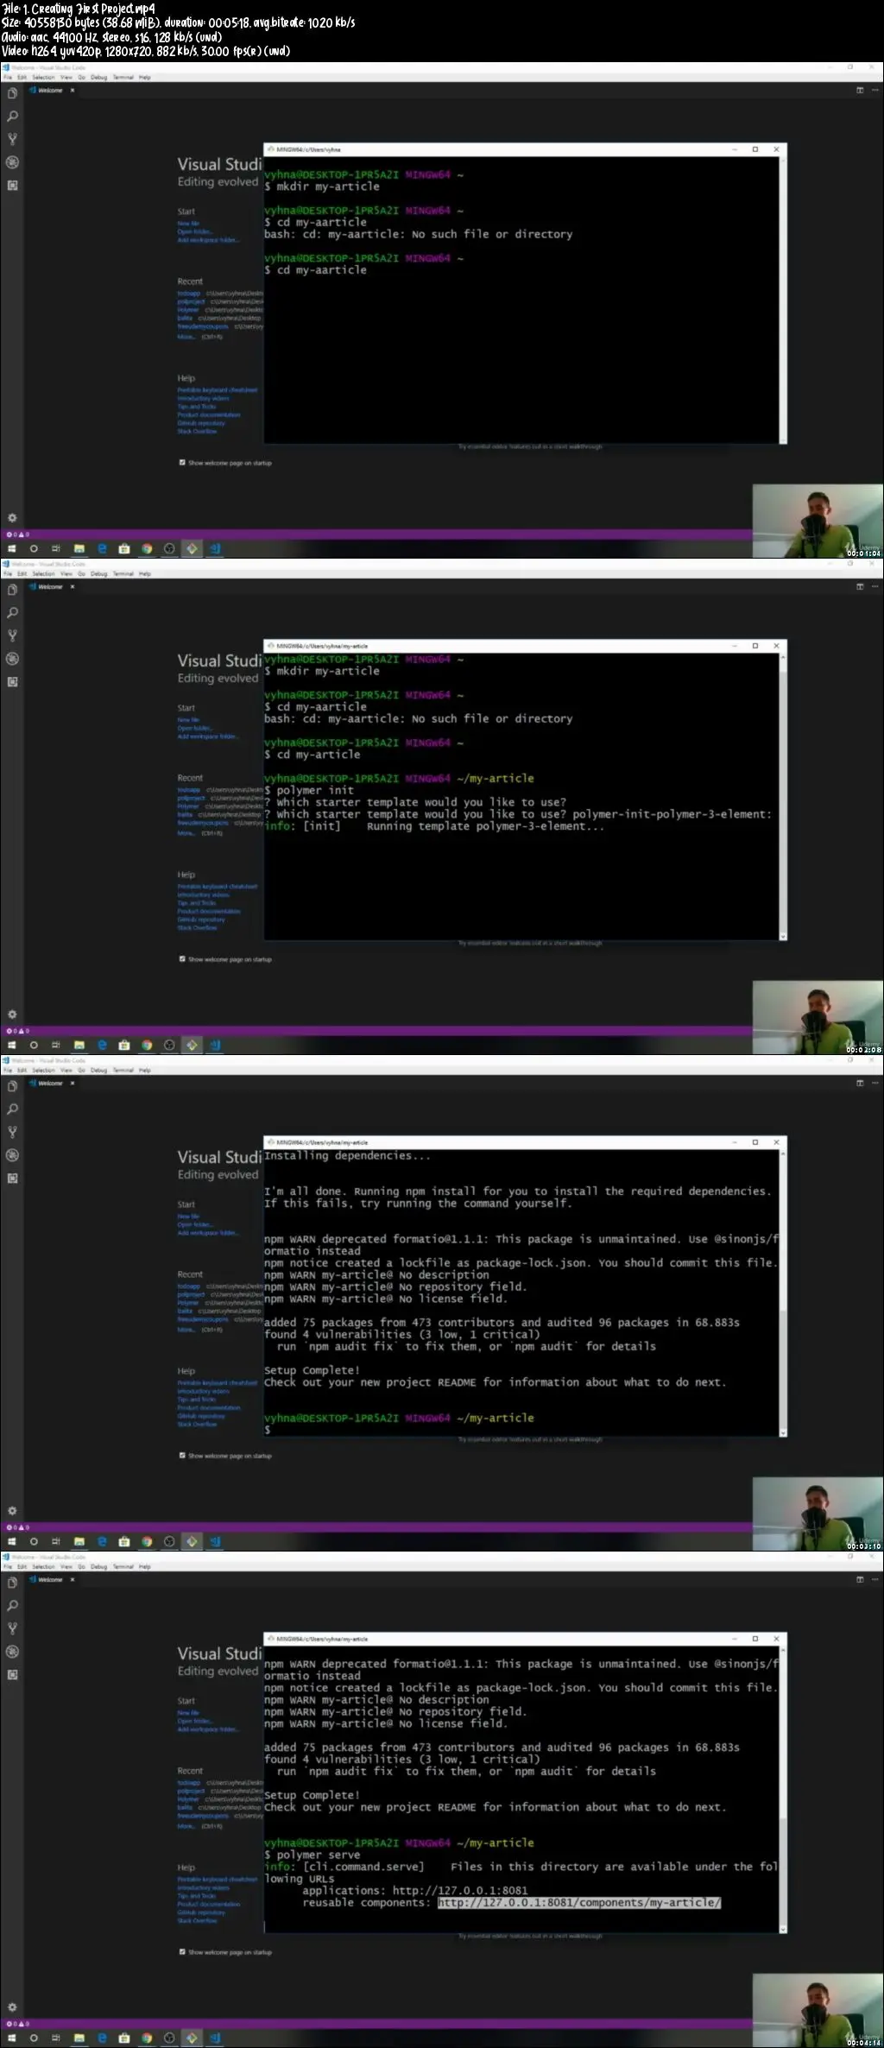The height and width of the screenshot is (2048, 884).
Task: Open Explorer icon in the 00:04:14 frame
Action: [x=12, y=1583]
